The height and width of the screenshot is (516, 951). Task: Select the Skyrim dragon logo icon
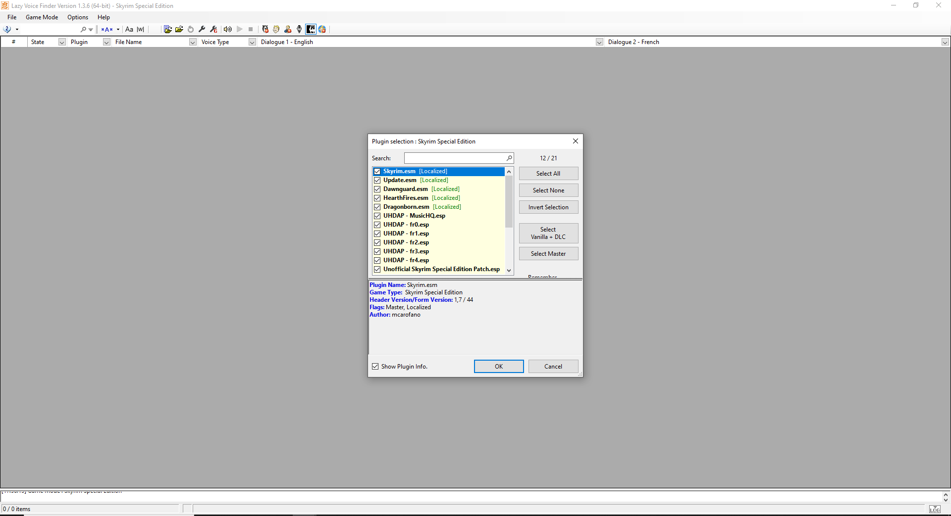[299, 29]
